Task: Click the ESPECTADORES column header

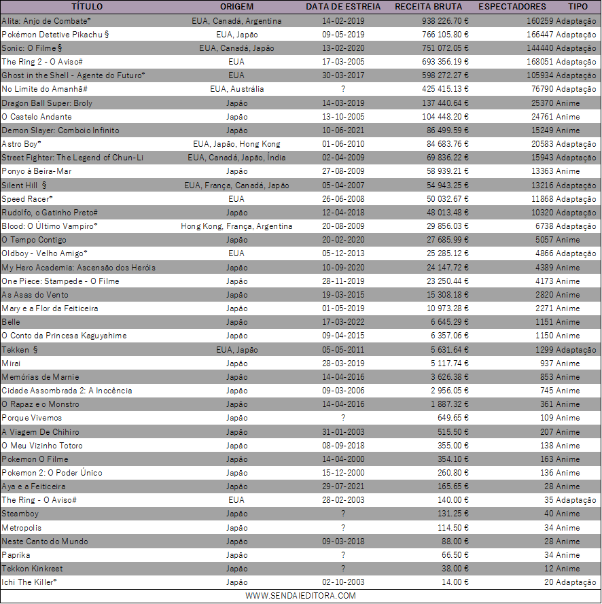Action: (x=512, y=7)
